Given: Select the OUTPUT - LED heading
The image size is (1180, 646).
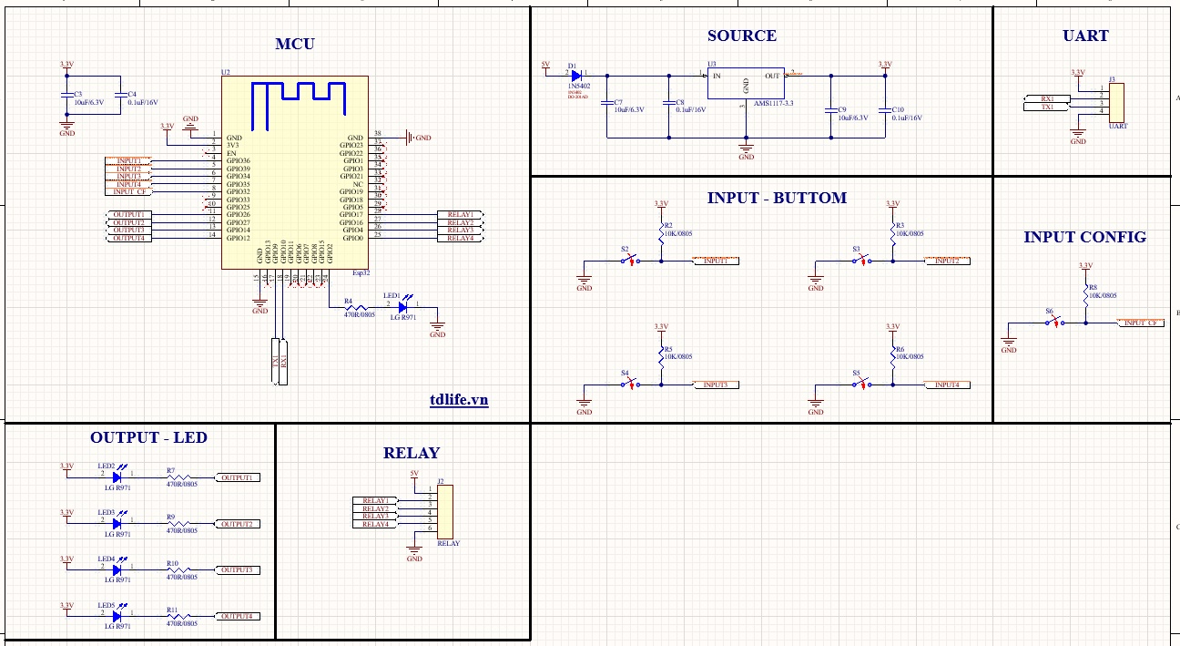Looking at the screenshot, I should (148, 437).
